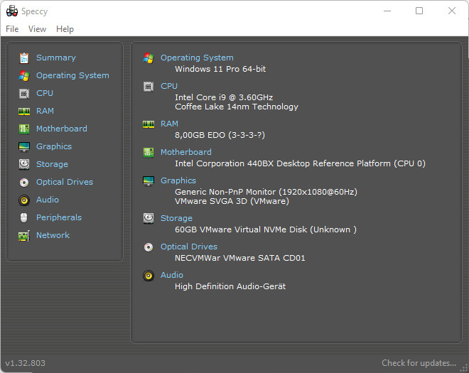Click the RAM module icon in sidebar
Image resolution: width=469 pixels, height=373 pixels.
24,112
